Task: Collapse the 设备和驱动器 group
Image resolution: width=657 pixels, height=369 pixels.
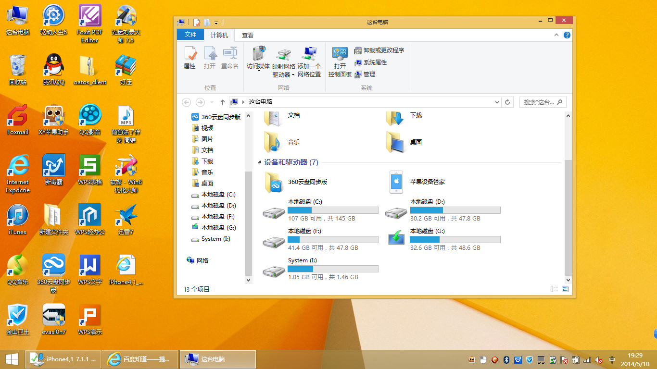Action: [x=260, y=163]
